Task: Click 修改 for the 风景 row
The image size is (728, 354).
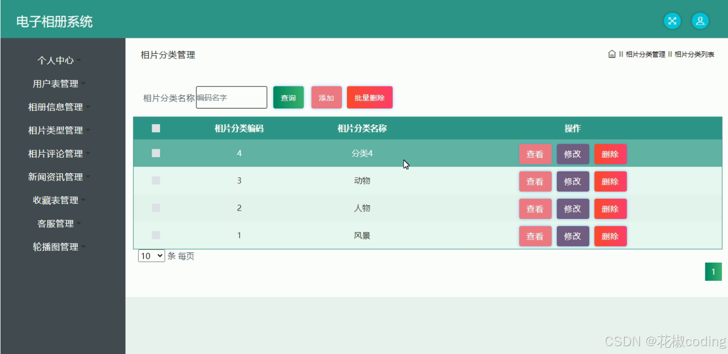Action: coord(573,236)
